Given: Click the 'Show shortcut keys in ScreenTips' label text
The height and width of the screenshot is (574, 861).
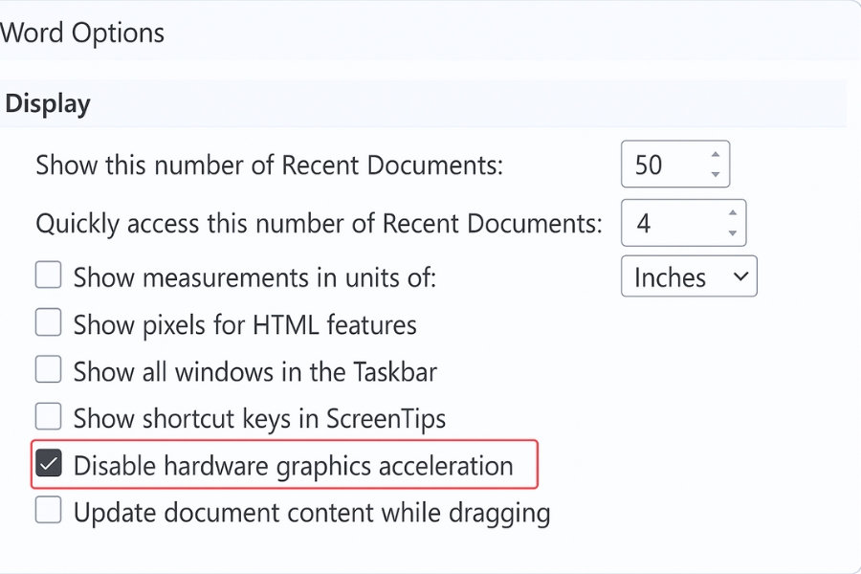Looking at the screenshot, I should [x=259, y=418].
